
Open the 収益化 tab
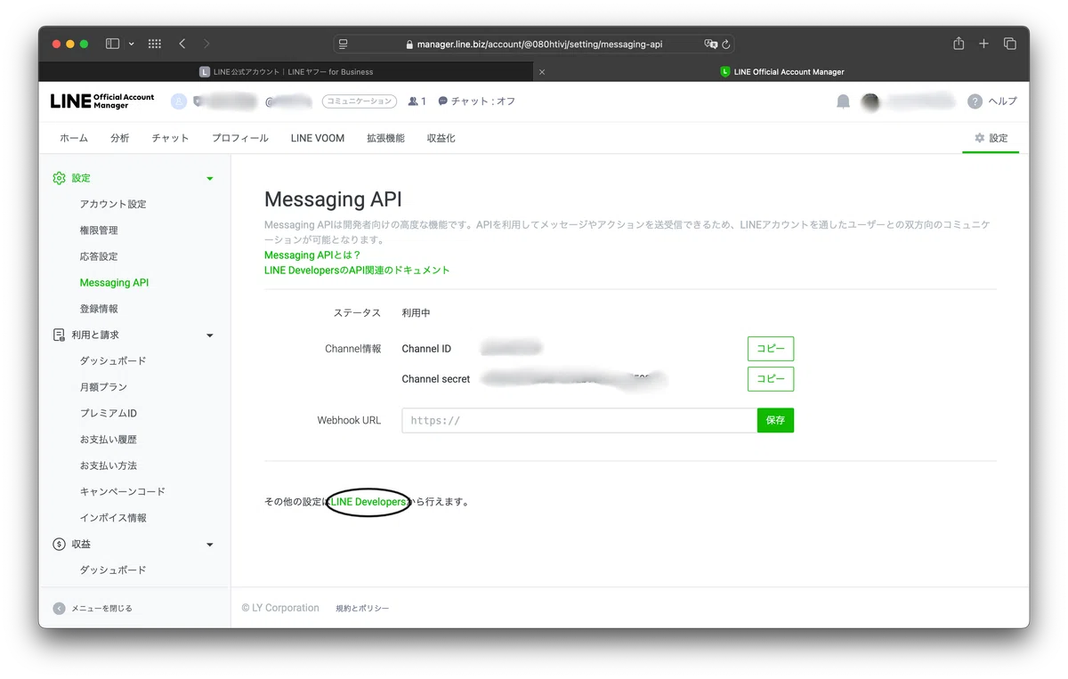click(441, 138)
